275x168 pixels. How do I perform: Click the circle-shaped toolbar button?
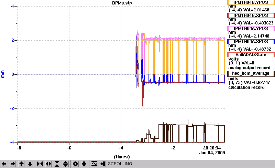[75, 164]
